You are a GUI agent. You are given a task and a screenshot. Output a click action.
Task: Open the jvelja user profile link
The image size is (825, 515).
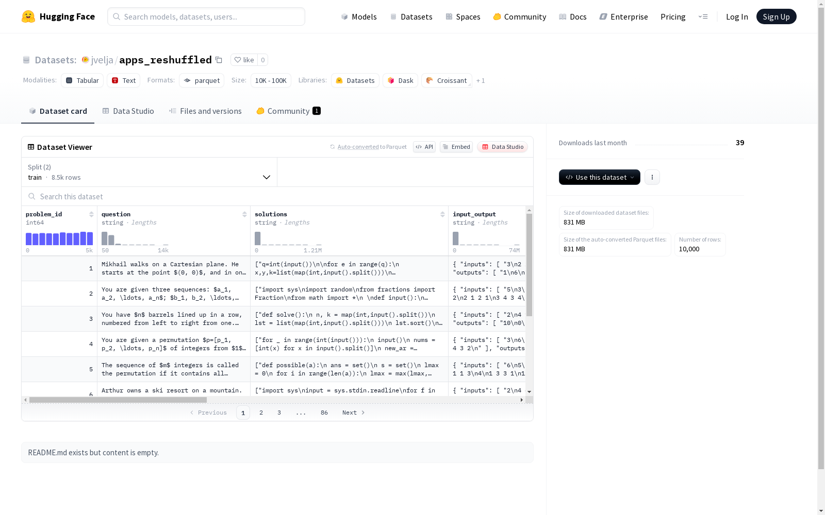coord(102,60)
